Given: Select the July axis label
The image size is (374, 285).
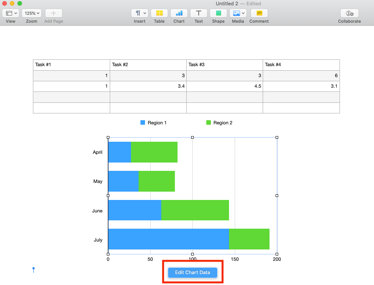Looking at the screenshot, I should (98, 240).
